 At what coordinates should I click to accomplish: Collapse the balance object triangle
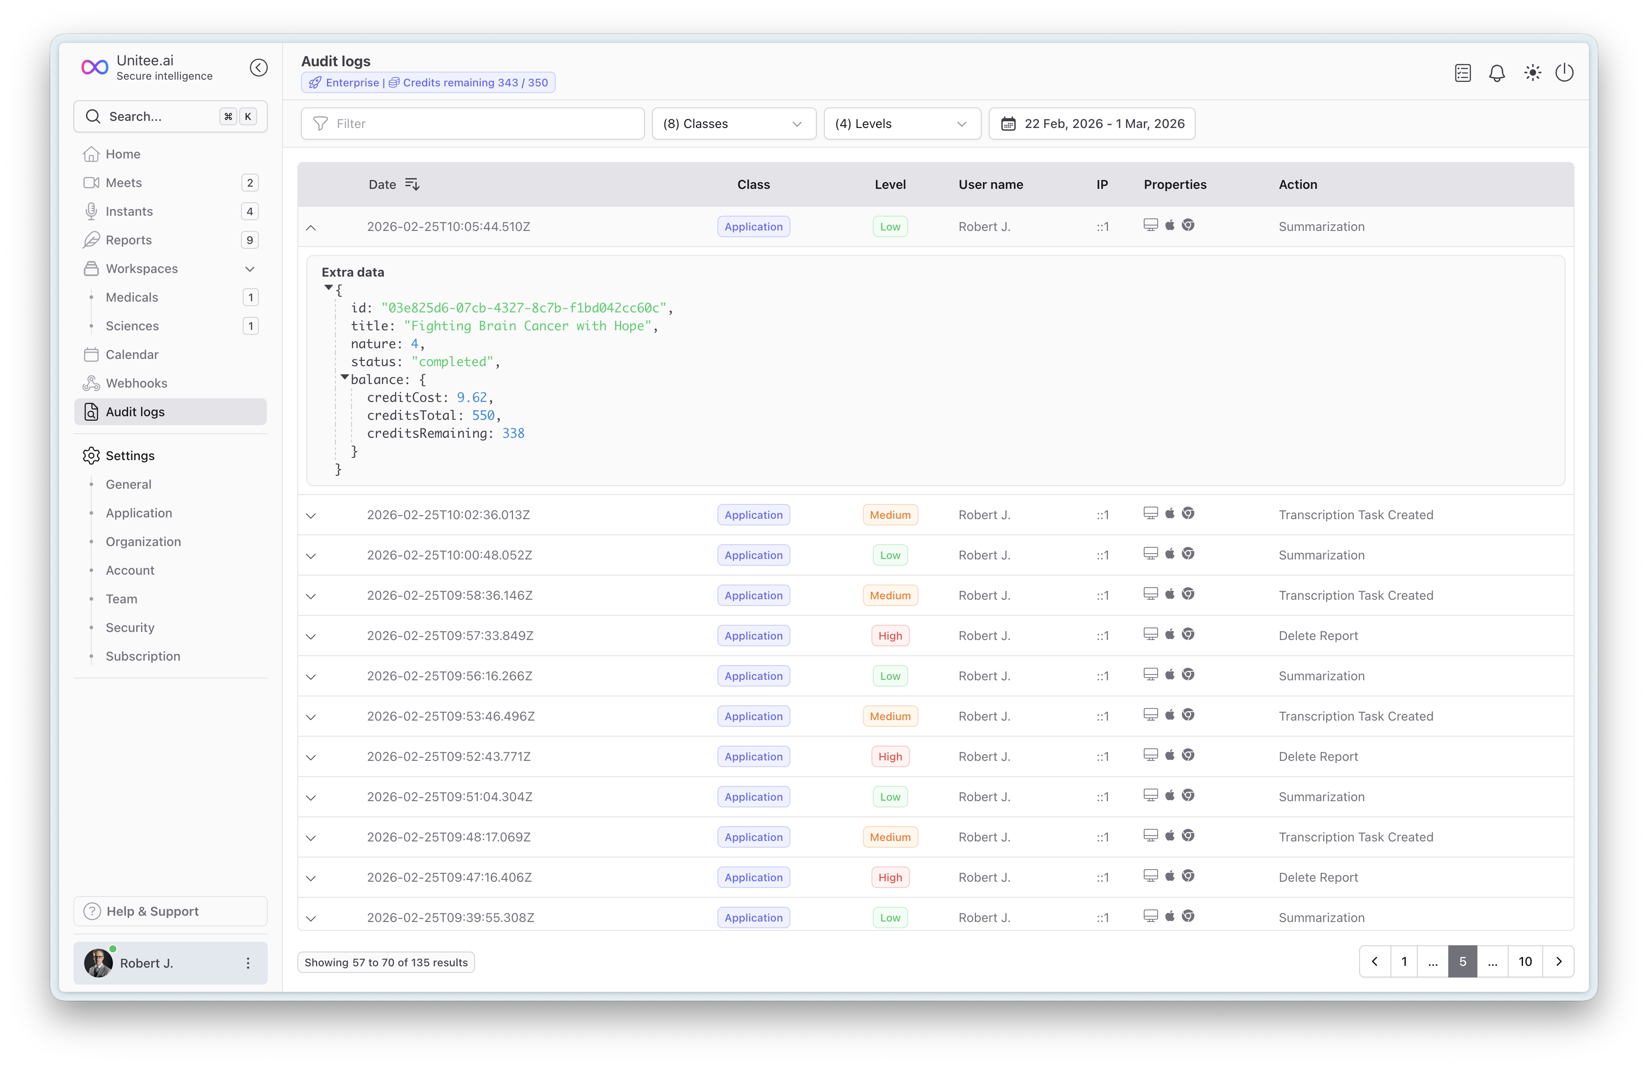(x=344, y=377)
